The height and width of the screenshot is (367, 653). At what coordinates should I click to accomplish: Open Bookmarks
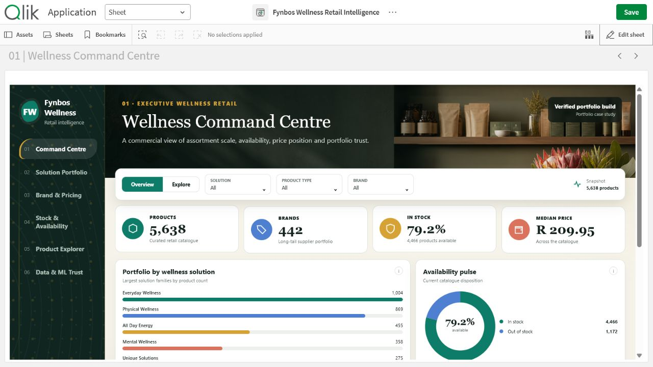105,35
